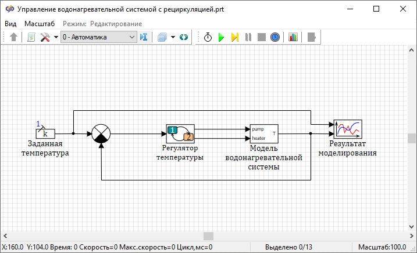The image size is (417, 253).
Task: Open the Масштаб menu
Action: [40, 23]
